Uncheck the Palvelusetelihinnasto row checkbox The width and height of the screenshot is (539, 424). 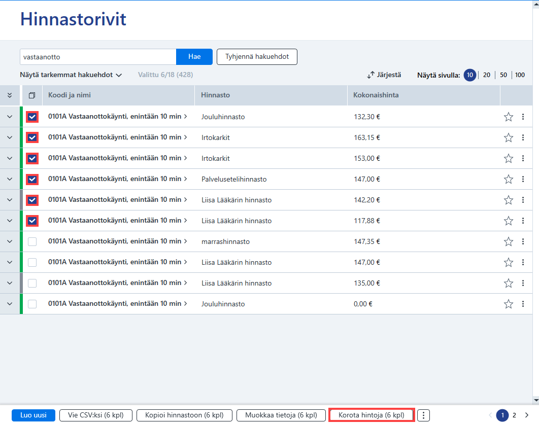(32, 179)
